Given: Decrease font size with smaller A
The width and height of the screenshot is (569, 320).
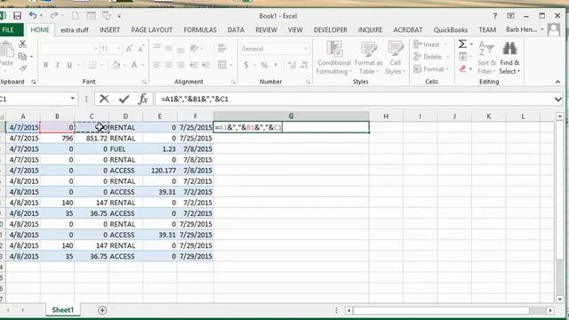Looking at the screenshot, I should pos(140,48).
